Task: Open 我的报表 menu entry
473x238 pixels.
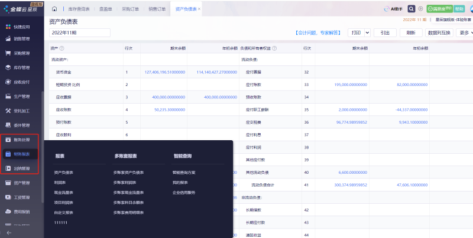Action: (180, 183)
